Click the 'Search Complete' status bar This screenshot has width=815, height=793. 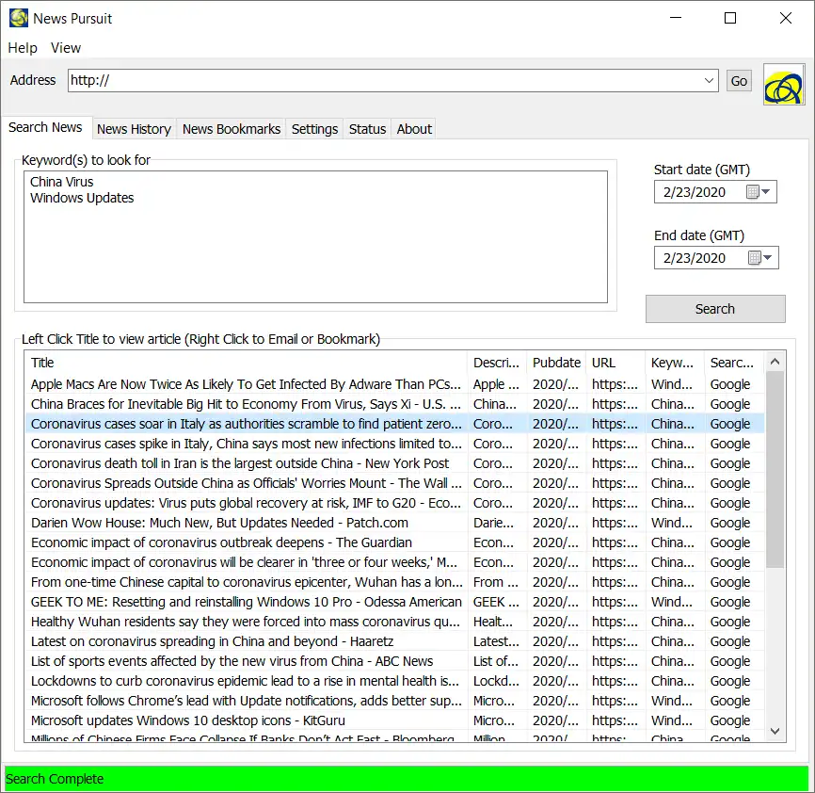pos(407,779)
